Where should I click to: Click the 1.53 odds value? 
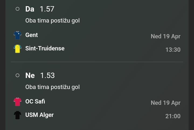[47, 75]
